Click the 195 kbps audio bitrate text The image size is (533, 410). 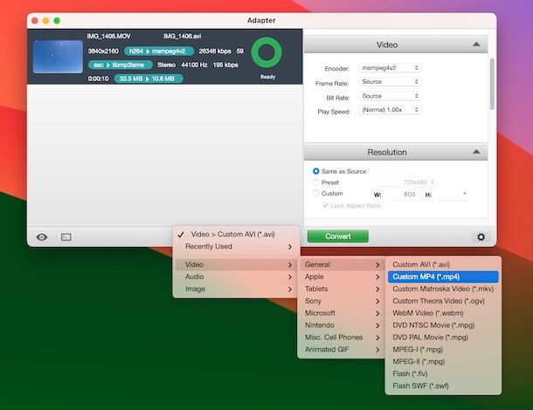(225, 65)
